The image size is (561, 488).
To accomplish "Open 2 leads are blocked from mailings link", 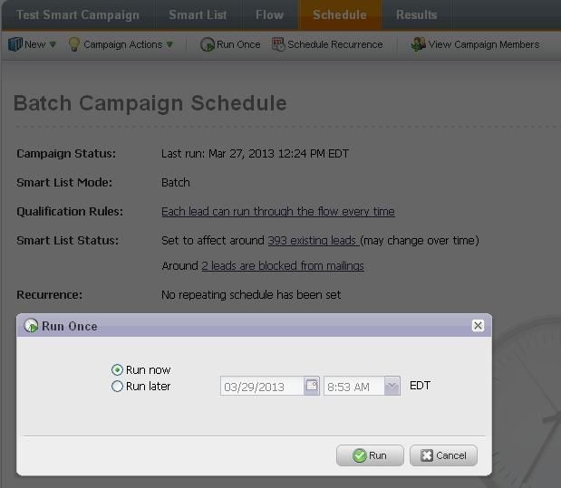I will (282, 266).
